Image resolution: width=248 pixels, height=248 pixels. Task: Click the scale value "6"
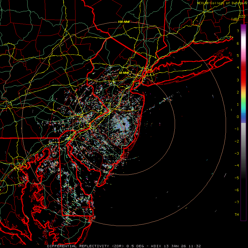point(238,43)
